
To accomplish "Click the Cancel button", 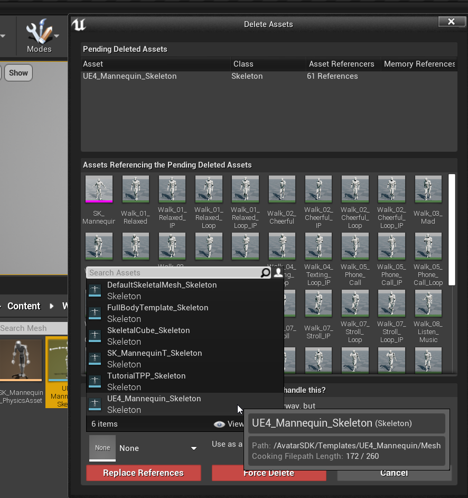I will (394, 473).
